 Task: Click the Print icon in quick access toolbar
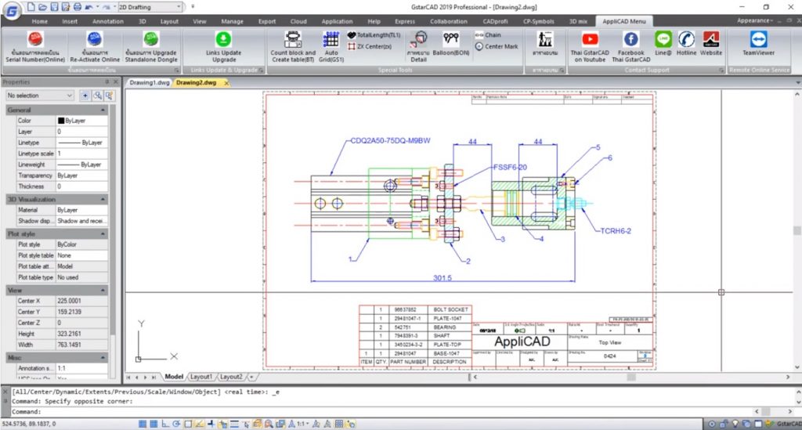[x=77, y=7]
